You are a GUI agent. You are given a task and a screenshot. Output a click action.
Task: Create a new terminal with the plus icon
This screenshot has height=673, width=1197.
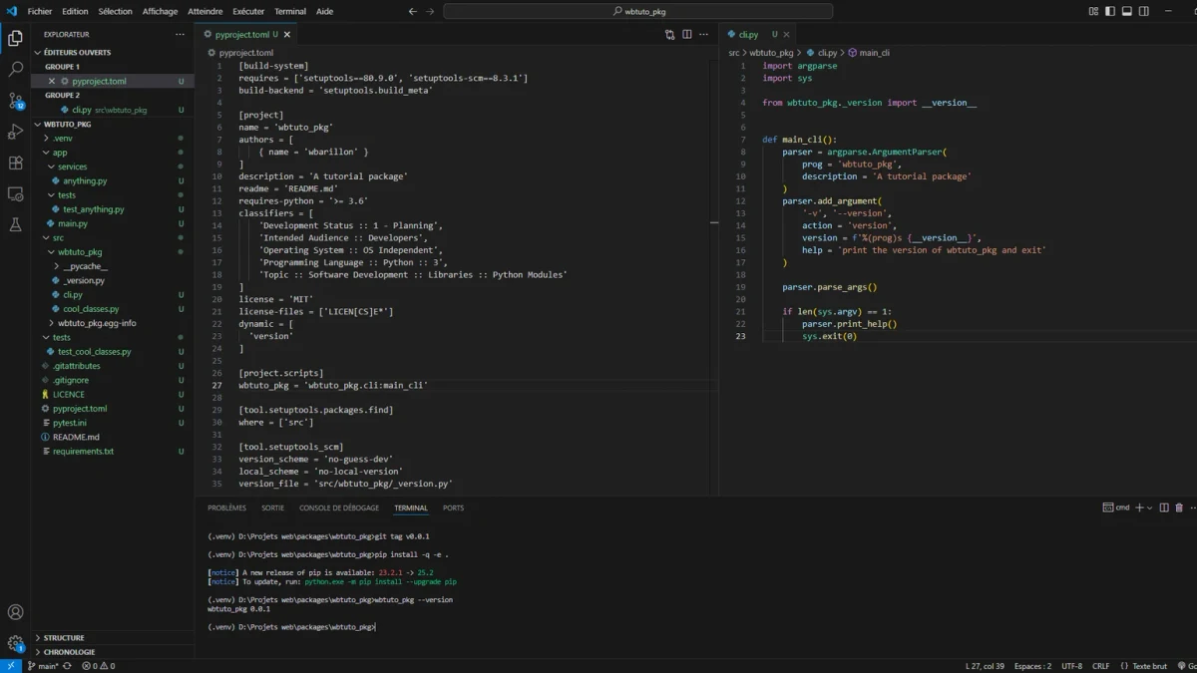coord(1139,507)
